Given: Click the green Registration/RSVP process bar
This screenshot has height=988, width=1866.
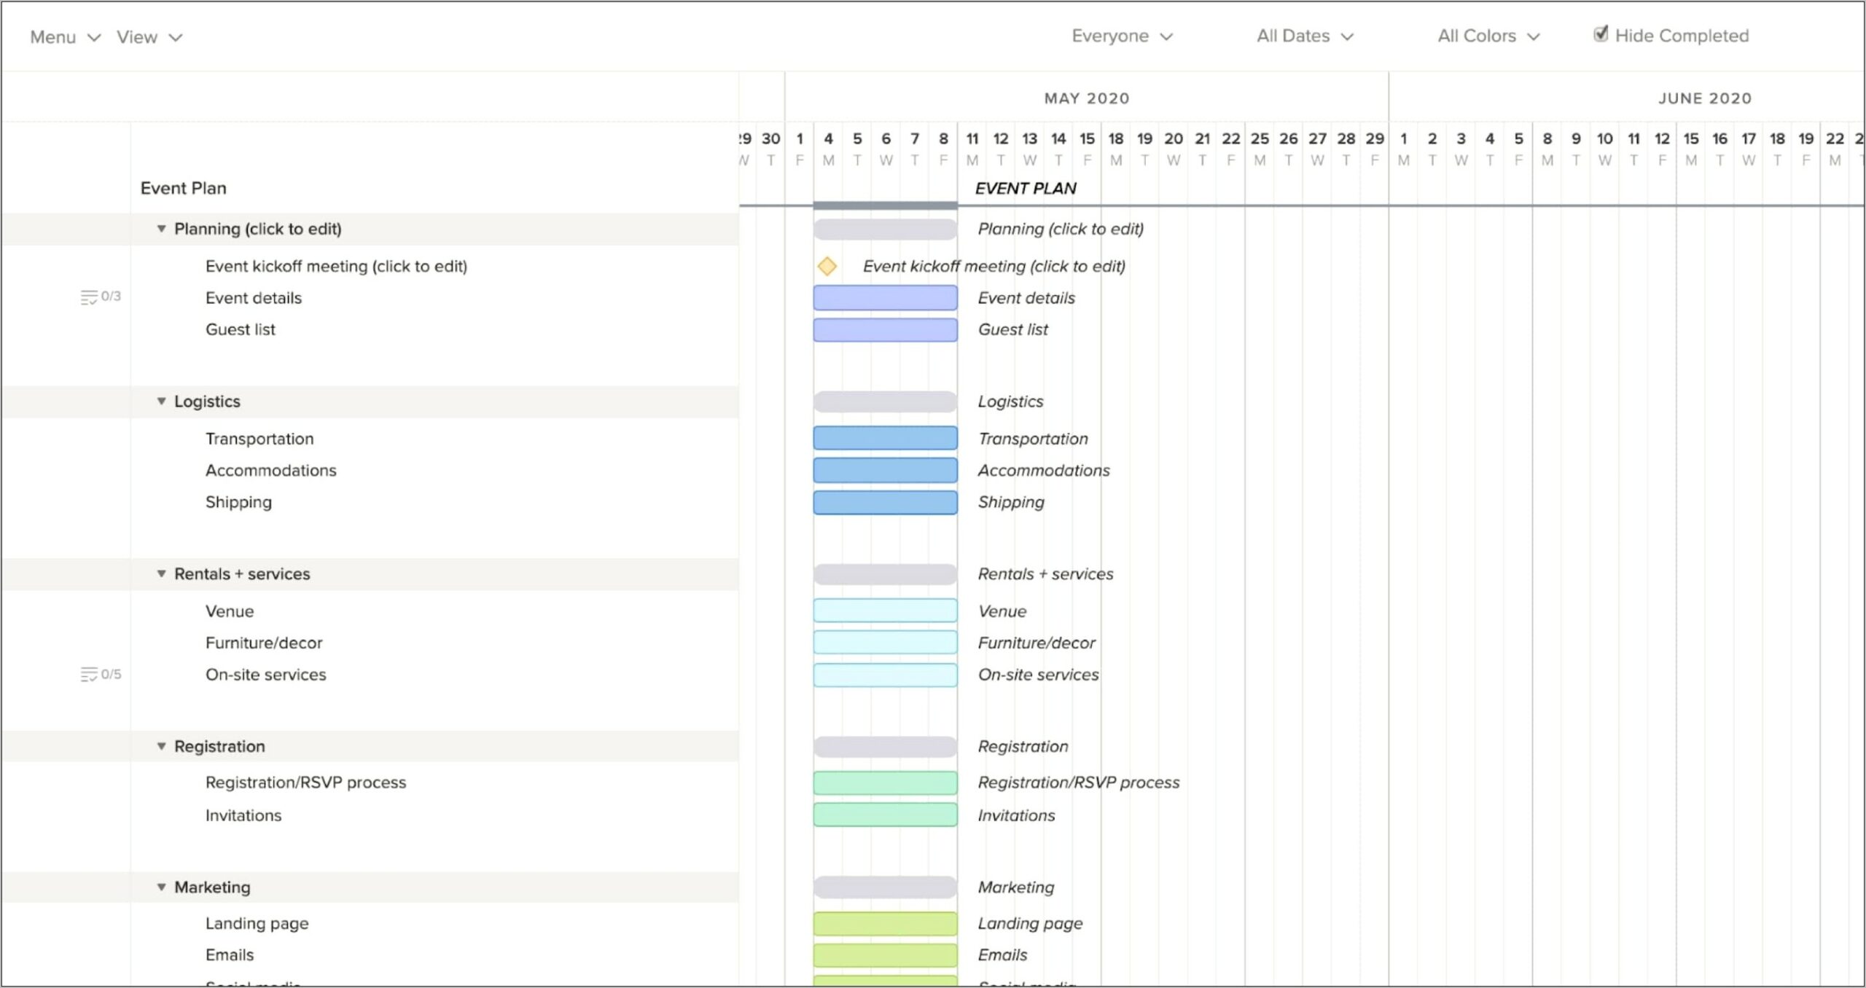Looking at the screenshot, I should (x=885, y=781).
